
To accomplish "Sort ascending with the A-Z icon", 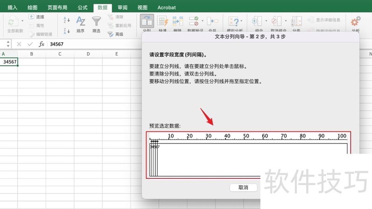I will (x=66, y=20).
